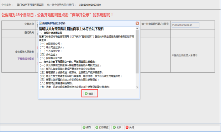Open the 下载承诺书模板 download link

click(26, 59)
